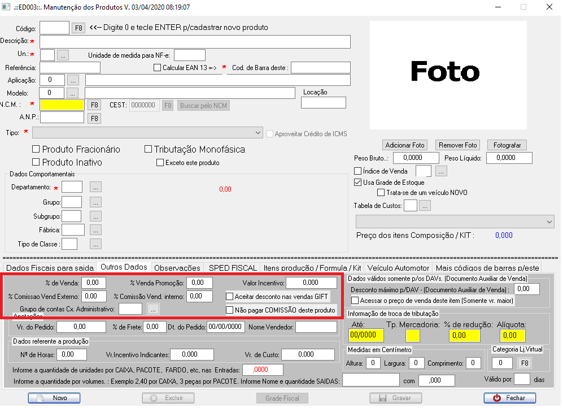Open the dropdown below Tabela de Custos
Screen dimensions: 563x408
pos(549,222)
